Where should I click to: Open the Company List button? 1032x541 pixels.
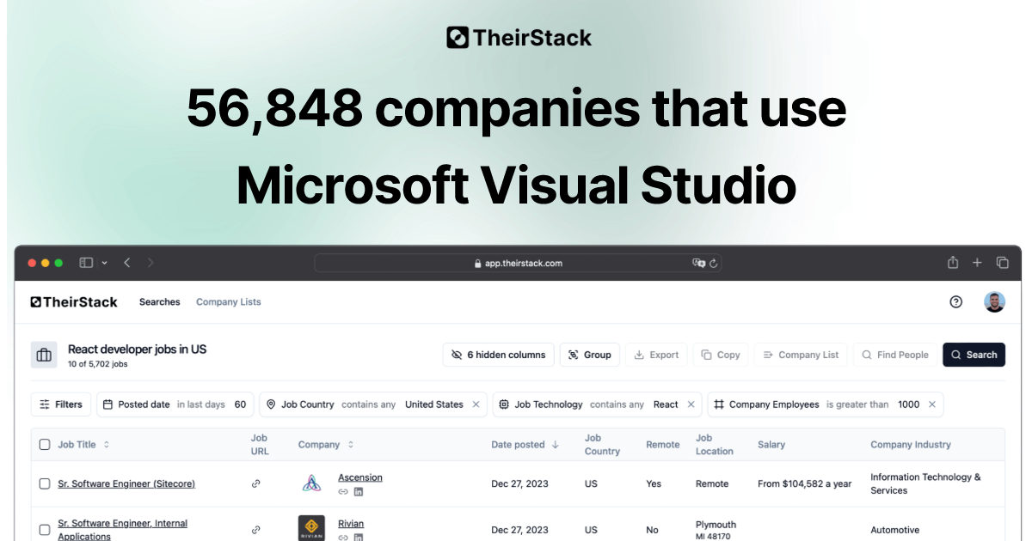click(x=801, y=355)
